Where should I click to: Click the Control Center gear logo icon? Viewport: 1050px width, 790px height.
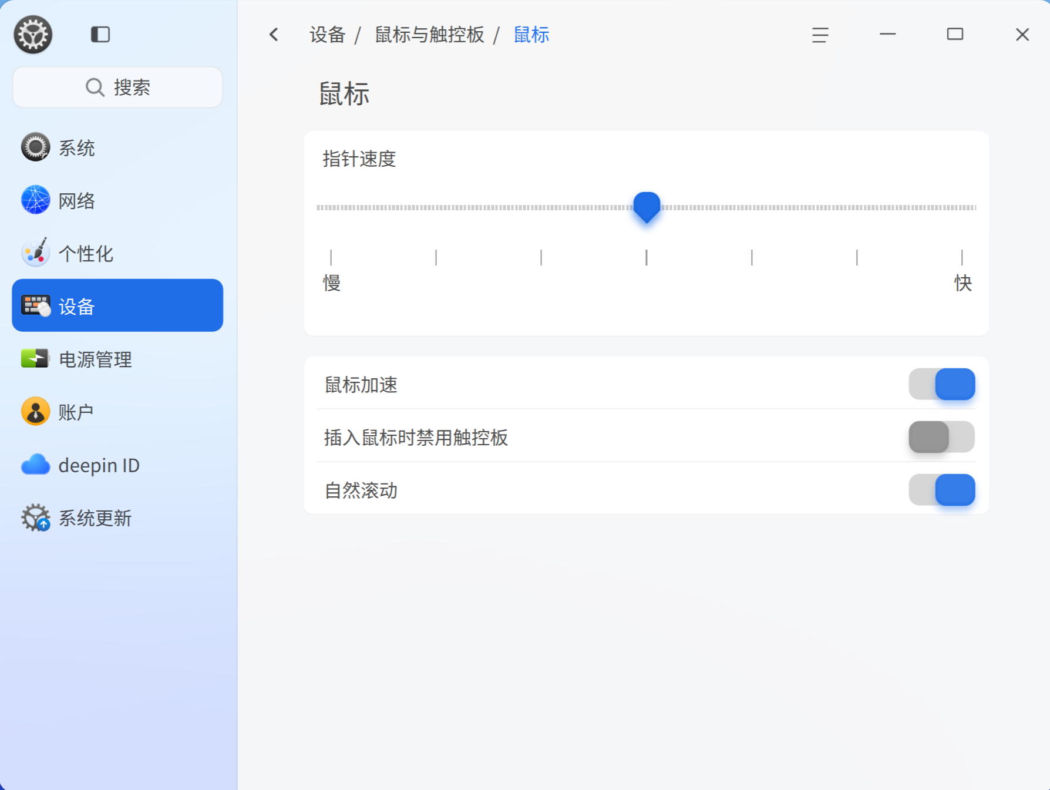[33, 34]
